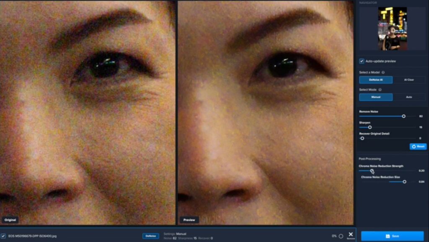This screenshot has height=242, width=429.
Task: Disable the Auto-update preview checkbox
Action: pos(362,61)
